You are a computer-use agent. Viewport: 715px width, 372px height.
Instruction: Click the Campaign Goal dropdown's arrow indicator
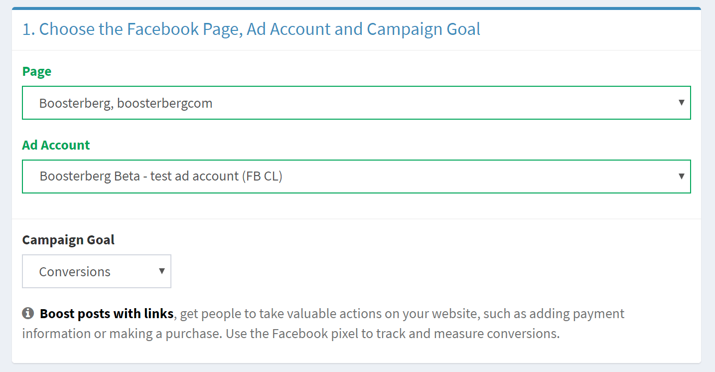tap(162, 271)
